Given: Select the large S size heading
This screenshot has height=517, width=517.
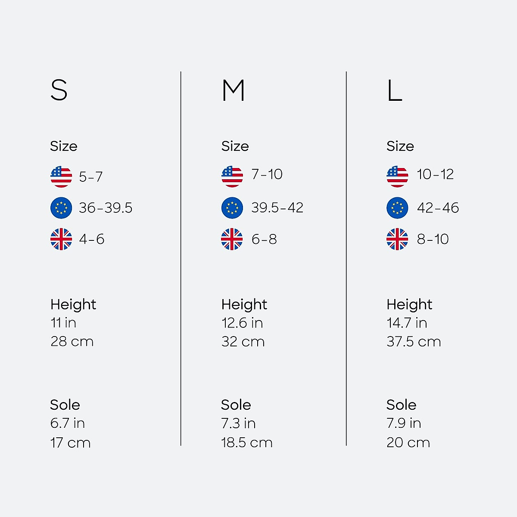Looking at the screenshot, I should click(59, 90).
